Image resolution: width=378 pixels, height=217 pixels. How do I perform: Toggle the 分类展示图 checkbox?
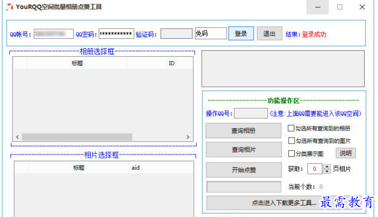292,154
